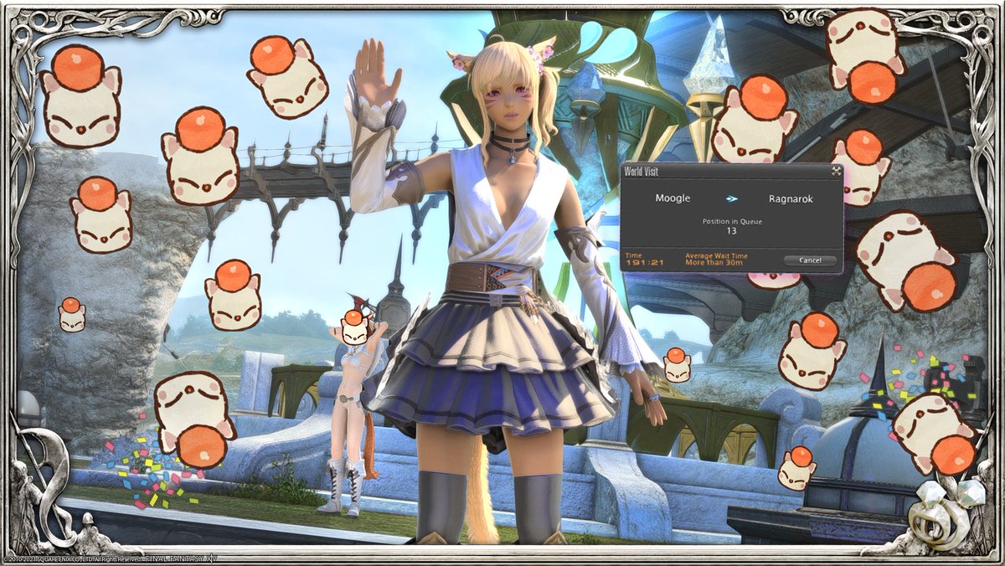The image size is (1005, 566).
Task: Click the home world name 'Moogle'
Action: click(673, 198)
